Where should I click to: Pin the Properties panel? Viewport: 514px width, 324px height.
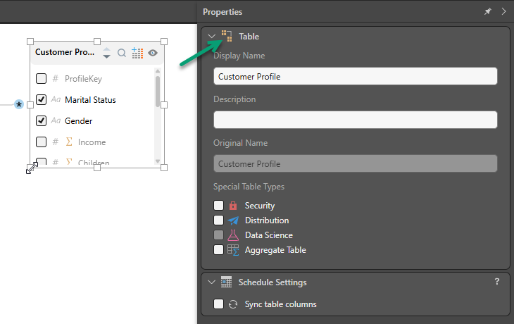(488, 12)
